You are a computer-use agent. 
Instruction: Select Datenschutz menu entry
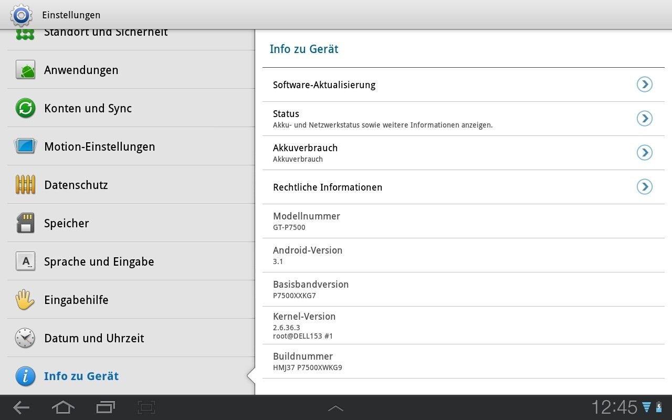point(131,185)
